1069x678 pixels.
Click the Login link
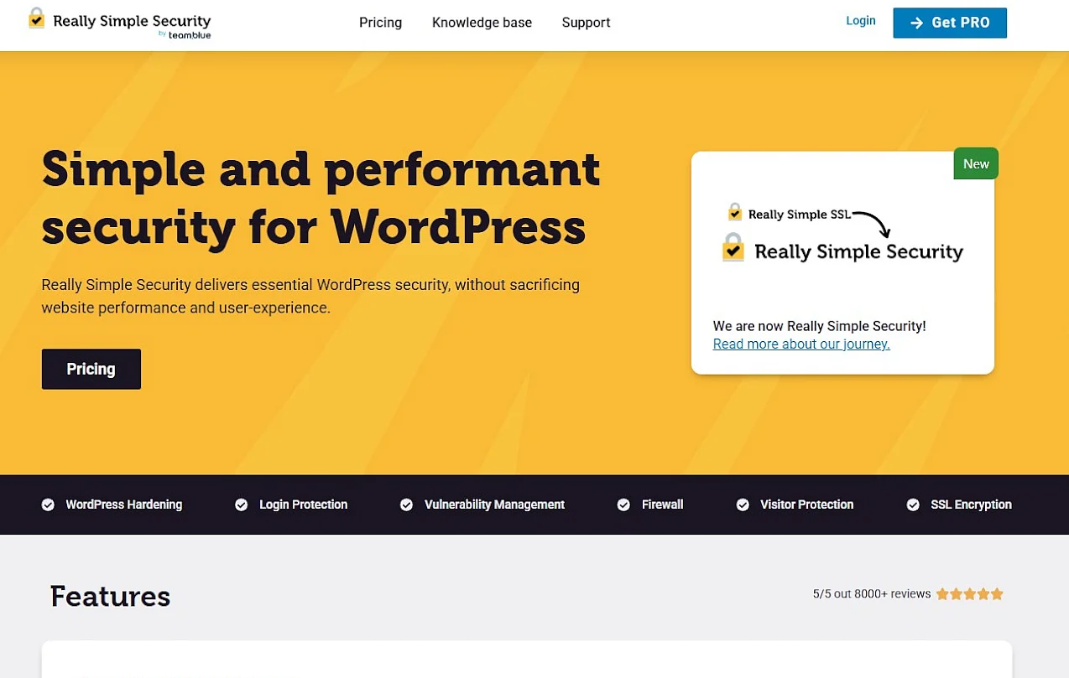[x=861, y=21]
